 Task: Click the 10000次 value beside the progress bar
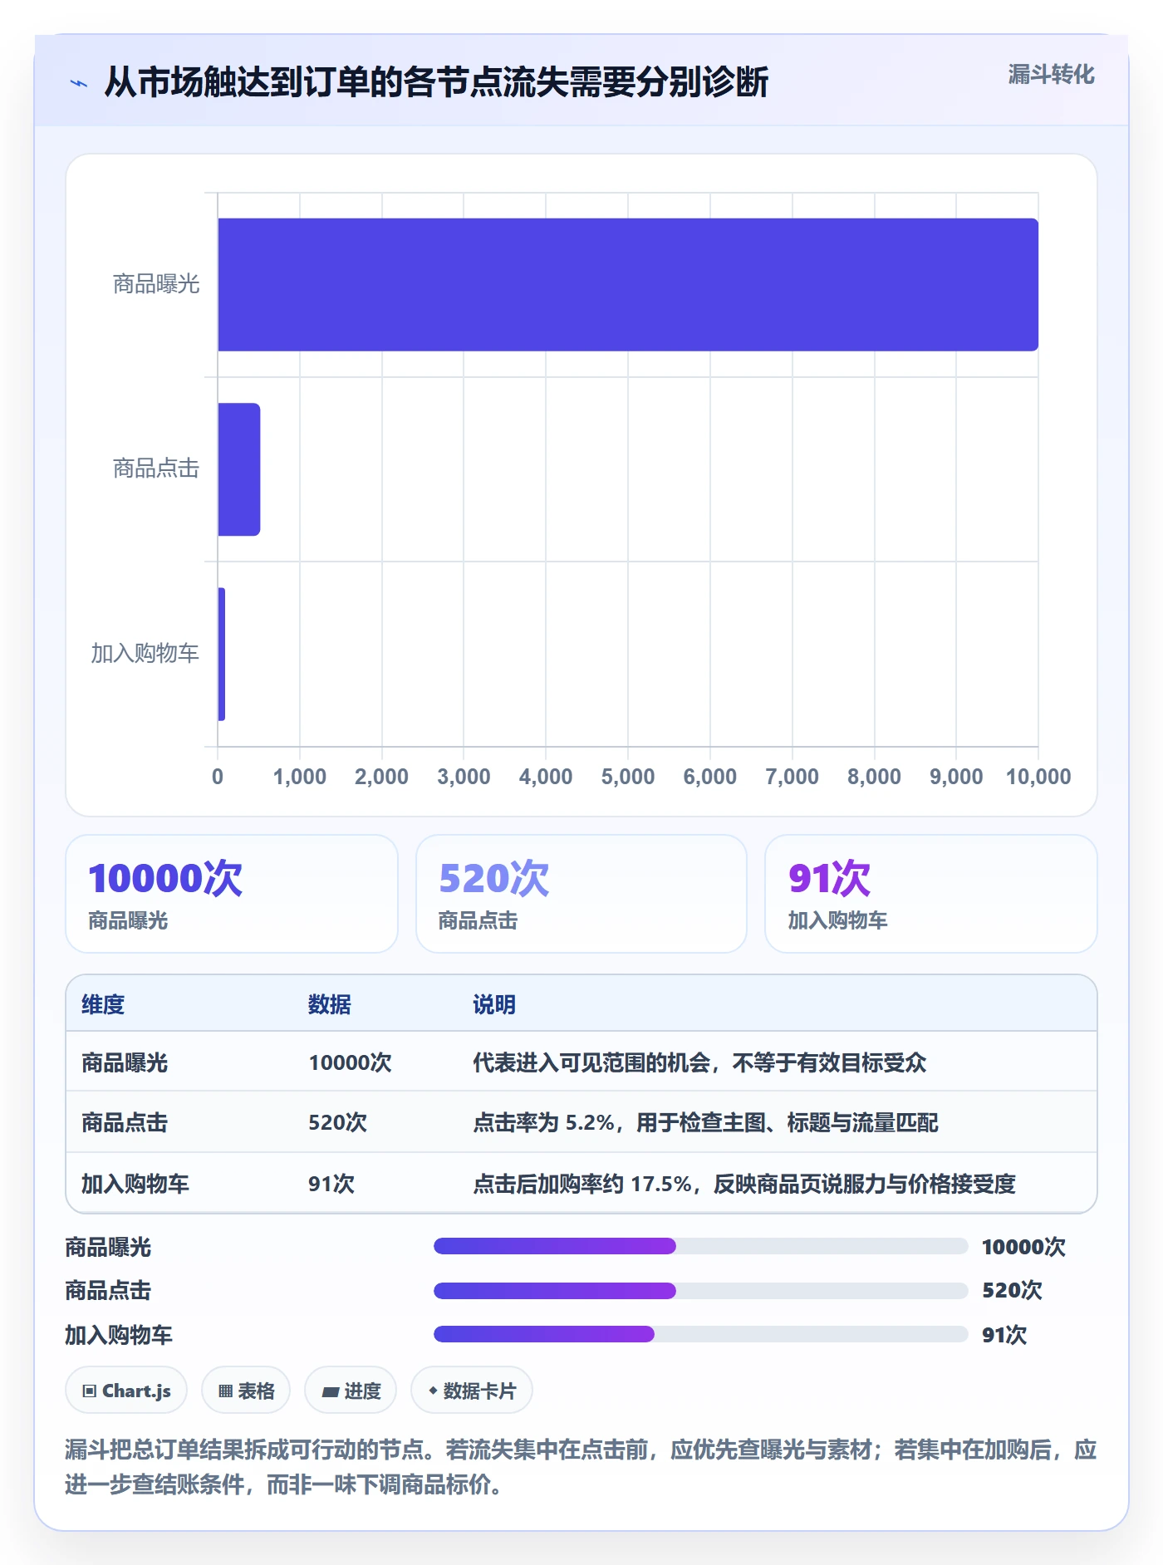pos(1023,1247)
